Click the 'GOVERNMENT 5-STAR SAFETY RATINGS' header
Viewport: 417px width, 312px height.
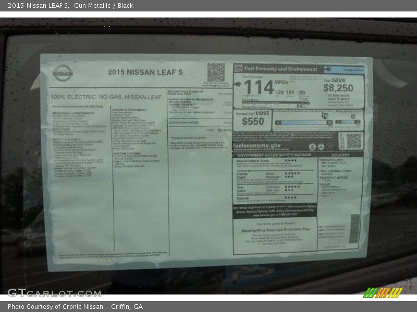coord(274,155)
